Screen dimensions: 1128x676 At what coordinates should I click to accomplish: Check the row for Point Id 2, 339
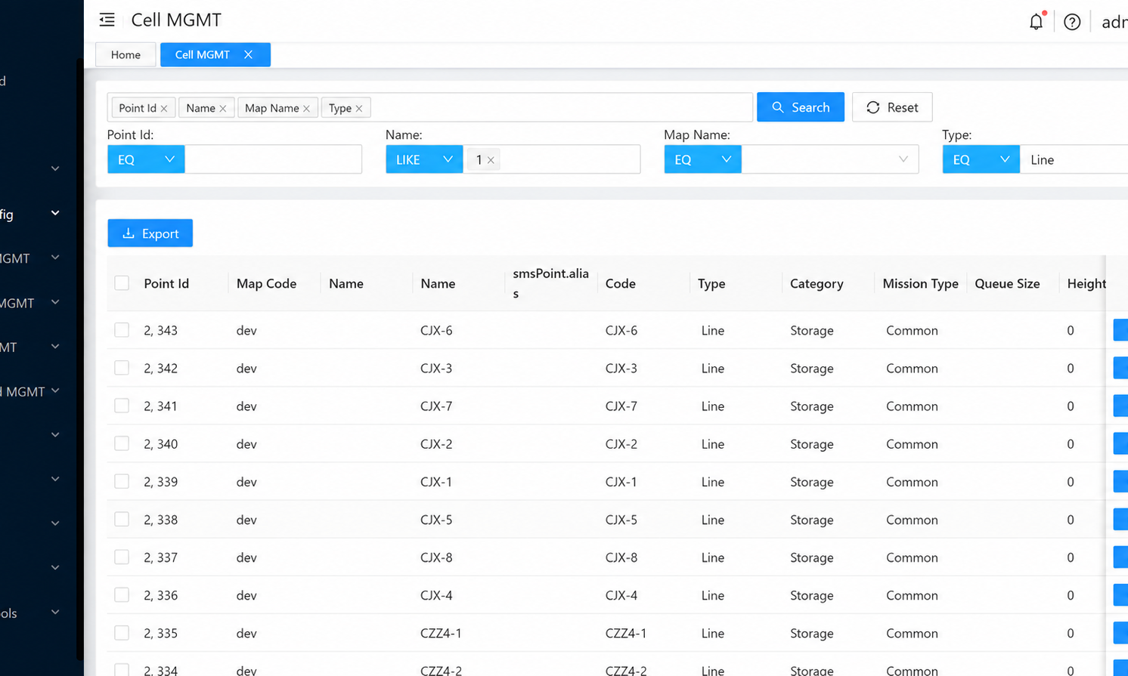[122, 481]
